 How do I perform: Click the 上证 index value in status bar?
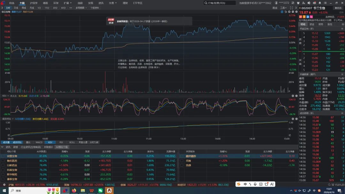pos(20,185)
